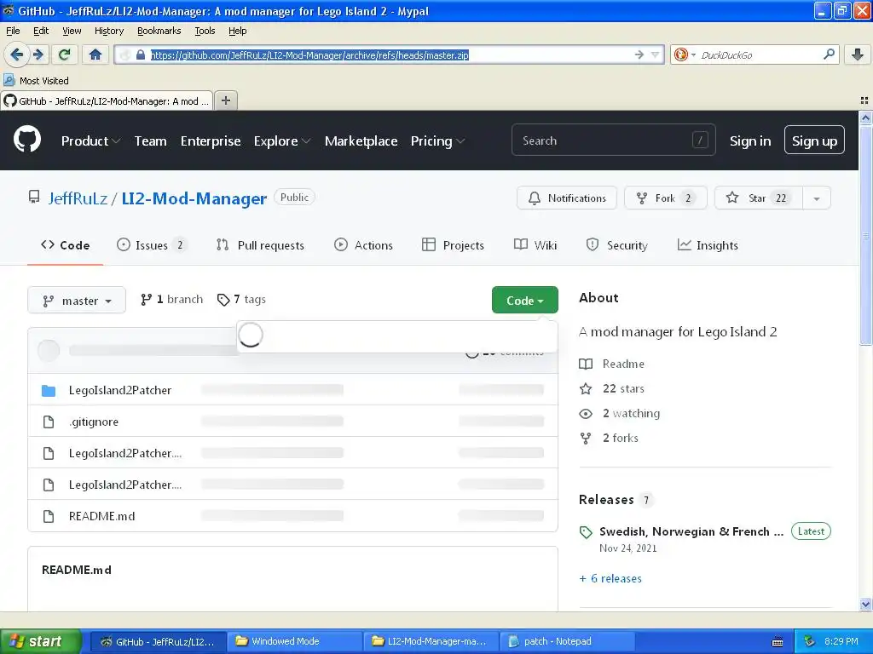Open the History menu
Viewport: 873px width, 654px height.
[108, 31]
